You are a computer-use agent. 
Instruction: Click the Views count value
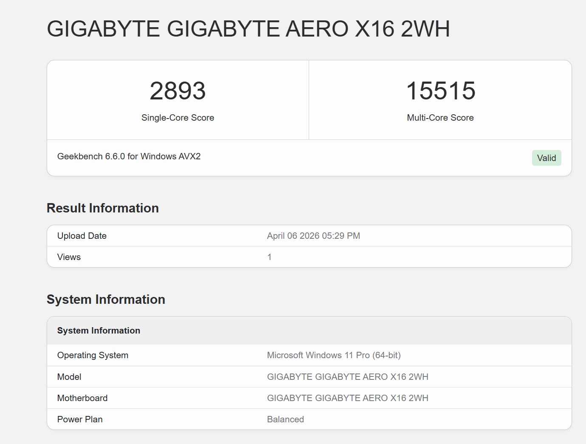coord(269,257)
